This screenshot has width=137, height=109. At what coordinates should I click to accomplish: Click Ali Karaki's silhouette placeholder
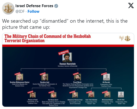107,77
